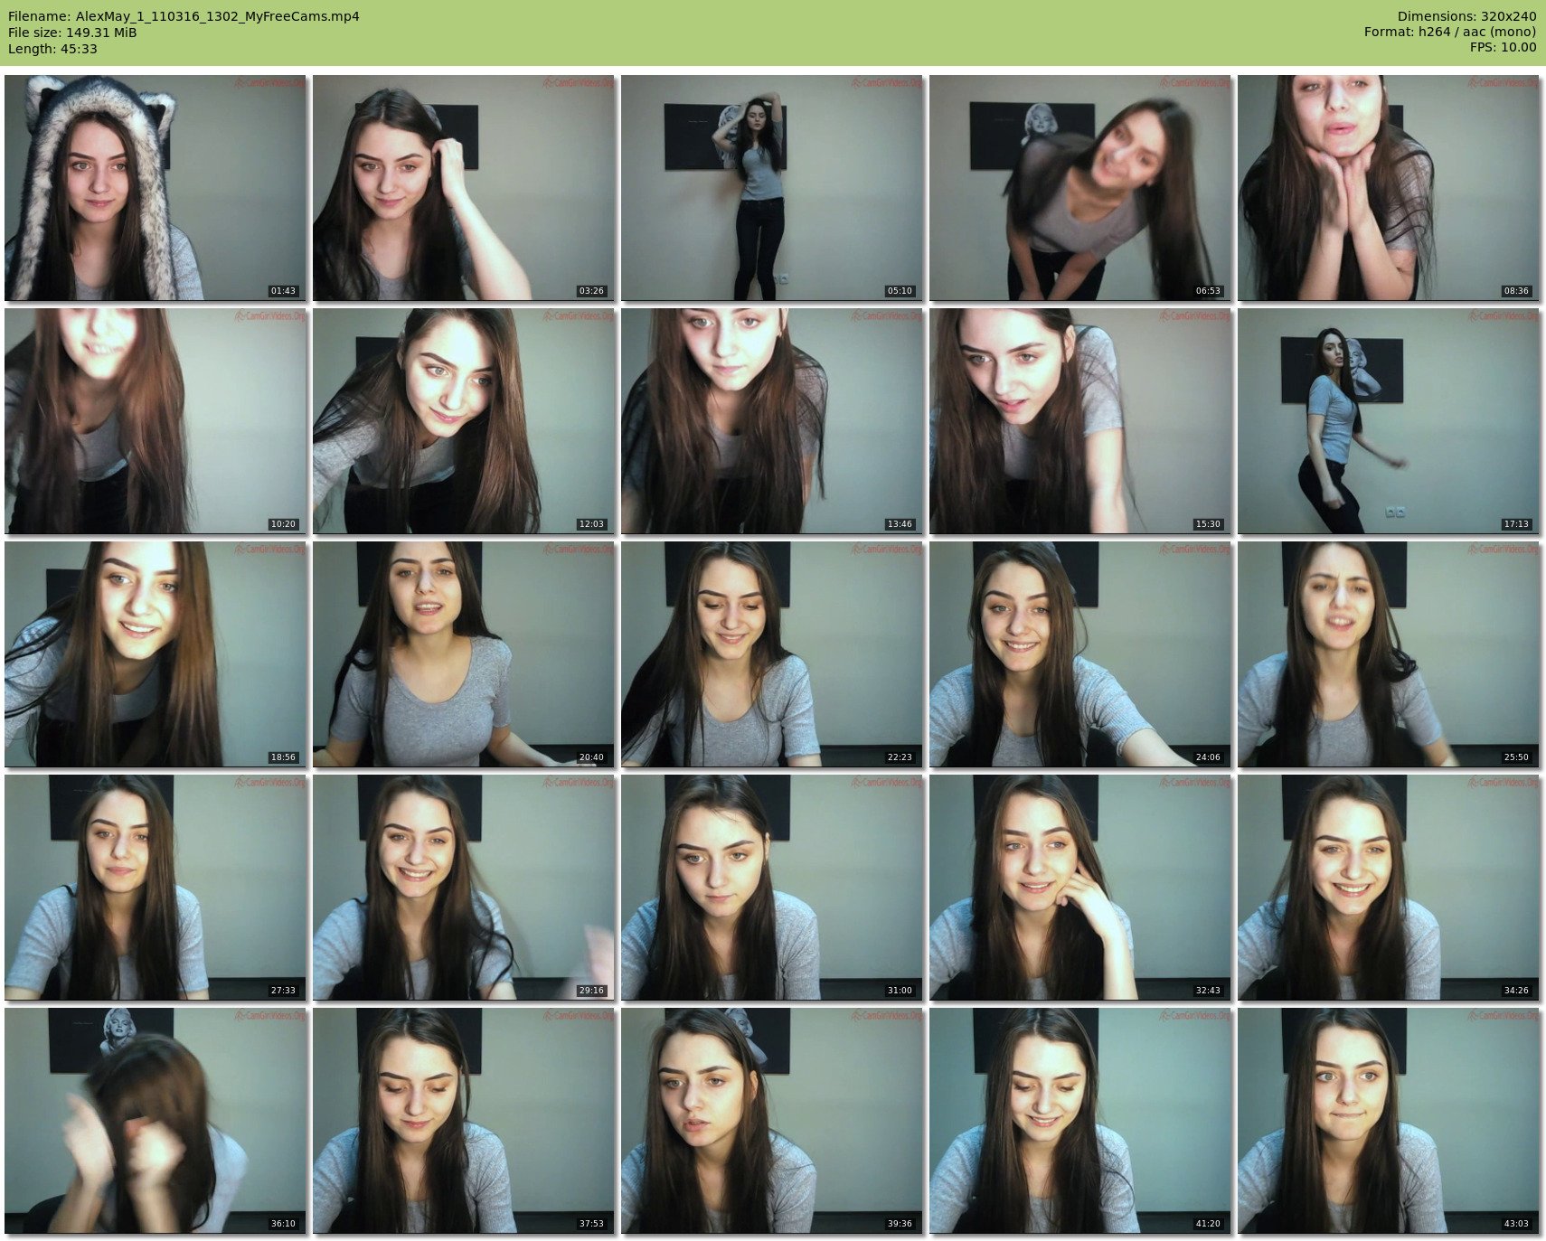Viewport: 1546px width, 1241px height.
Task: Click the filename text AlexMay_1_110316_1302_MyFreeCams.mp4
Action: (218, 16)
